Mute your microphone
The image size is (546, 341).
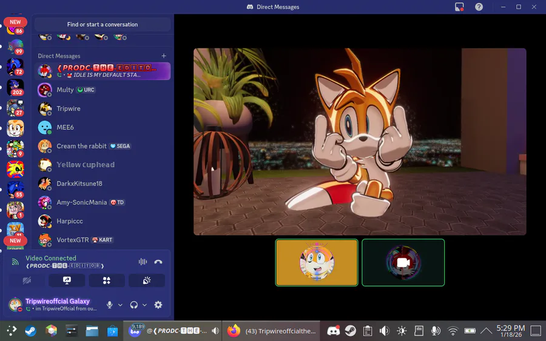(109, 305)
